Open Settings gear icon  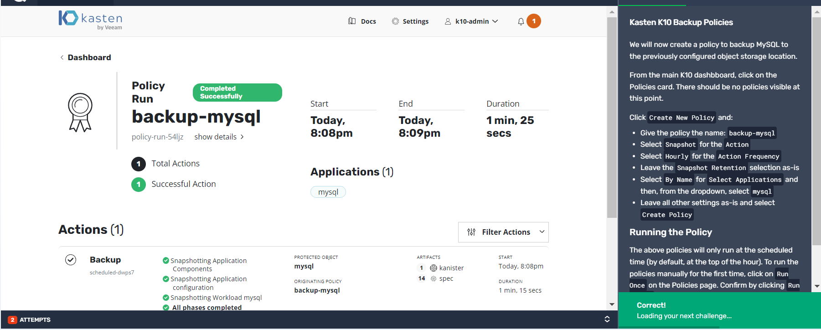pos(395,21)
